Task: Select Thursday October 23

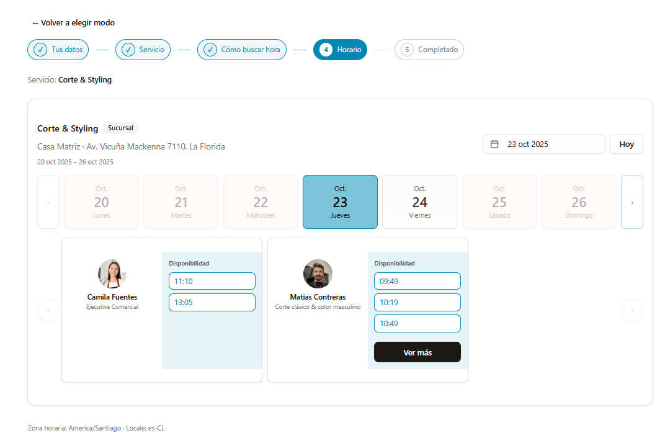Action: pyautogui.click(x=340, y=202)
